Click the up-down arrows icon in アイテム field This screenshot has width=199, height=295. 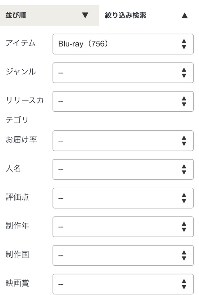click(184, 44)
